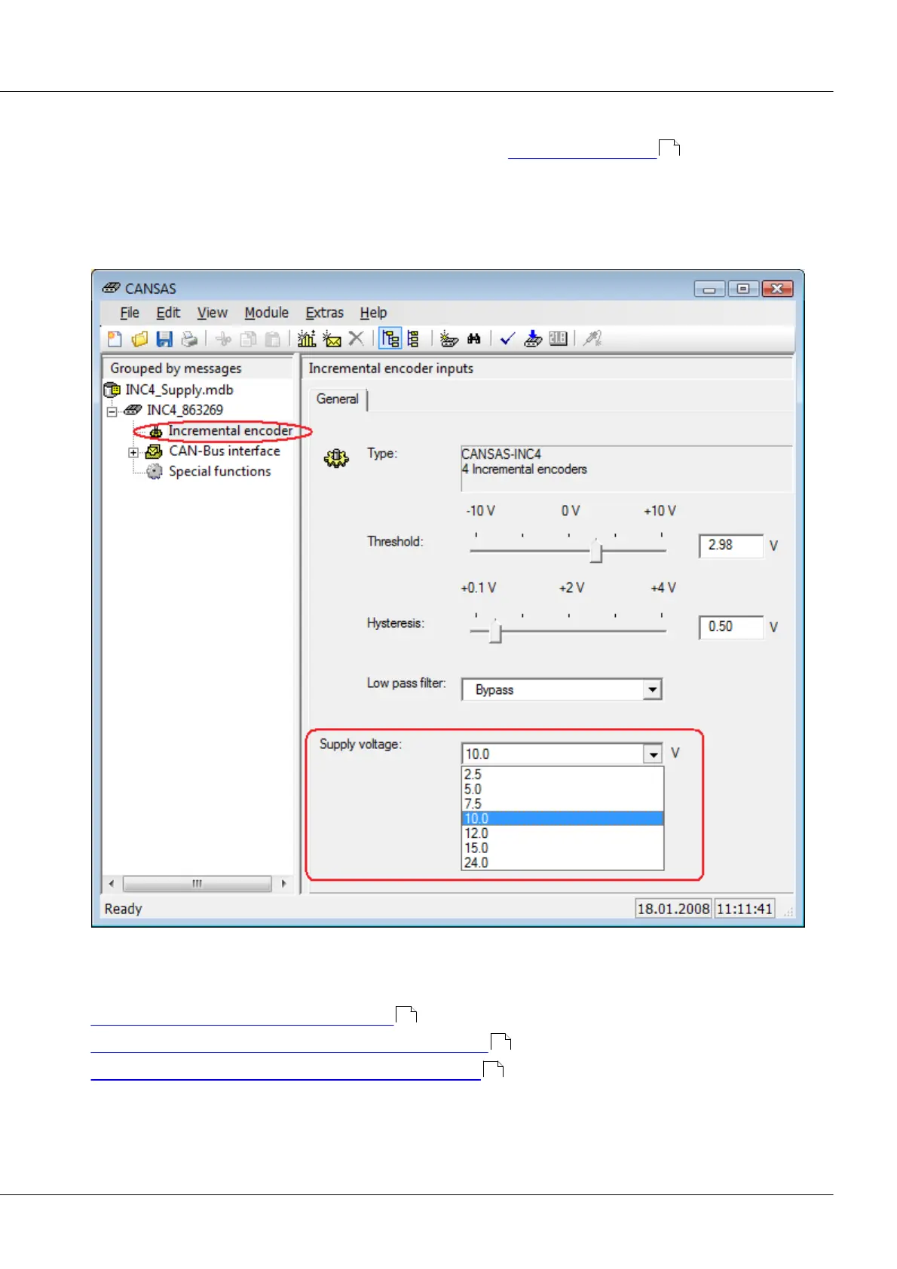The height and width of the screenshot is (1269, 897).
Task: Click the 11:11:41 time in status bar
Action: point(744,909)
